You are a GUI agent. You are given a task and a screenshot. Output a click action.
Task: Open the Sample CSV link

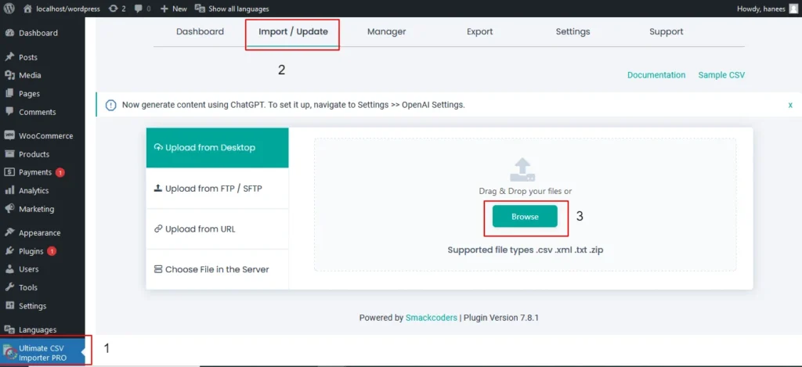pyautogui.click(x=721, y=75)
